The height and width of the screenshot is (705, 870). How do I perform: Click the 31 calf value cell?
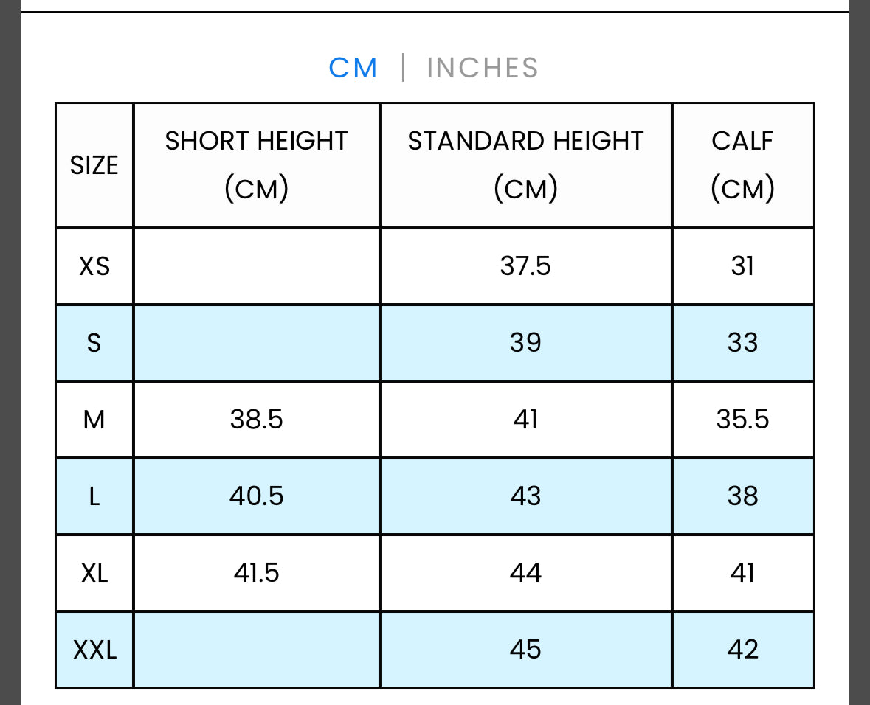(742, 265)
